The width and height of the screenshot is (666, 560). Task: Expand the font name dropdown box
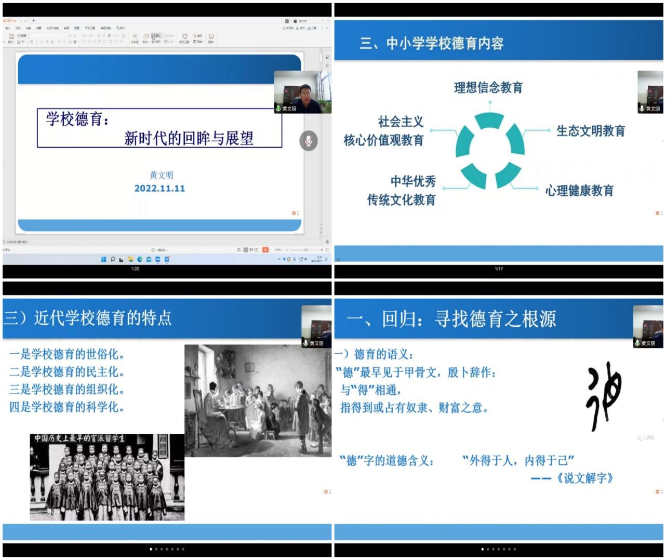[52, 35]
